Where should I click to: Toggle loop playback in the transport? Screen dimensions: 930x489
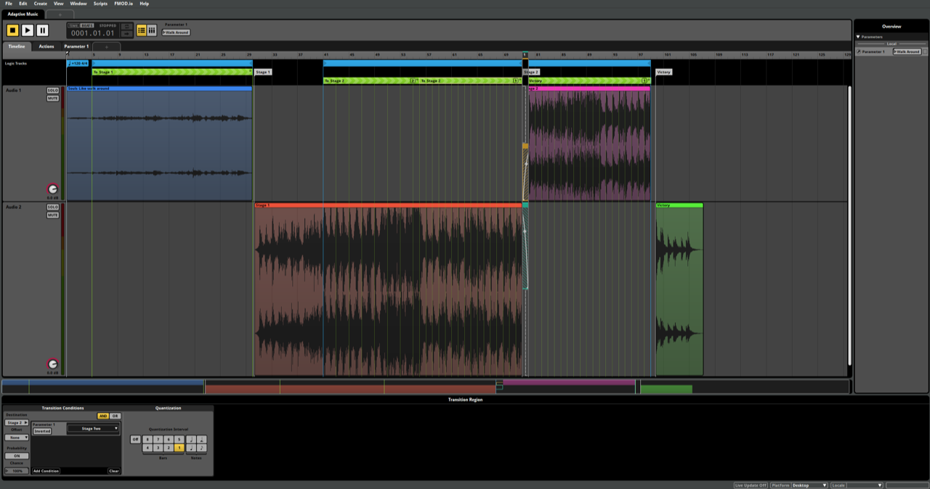click(126, 27)
